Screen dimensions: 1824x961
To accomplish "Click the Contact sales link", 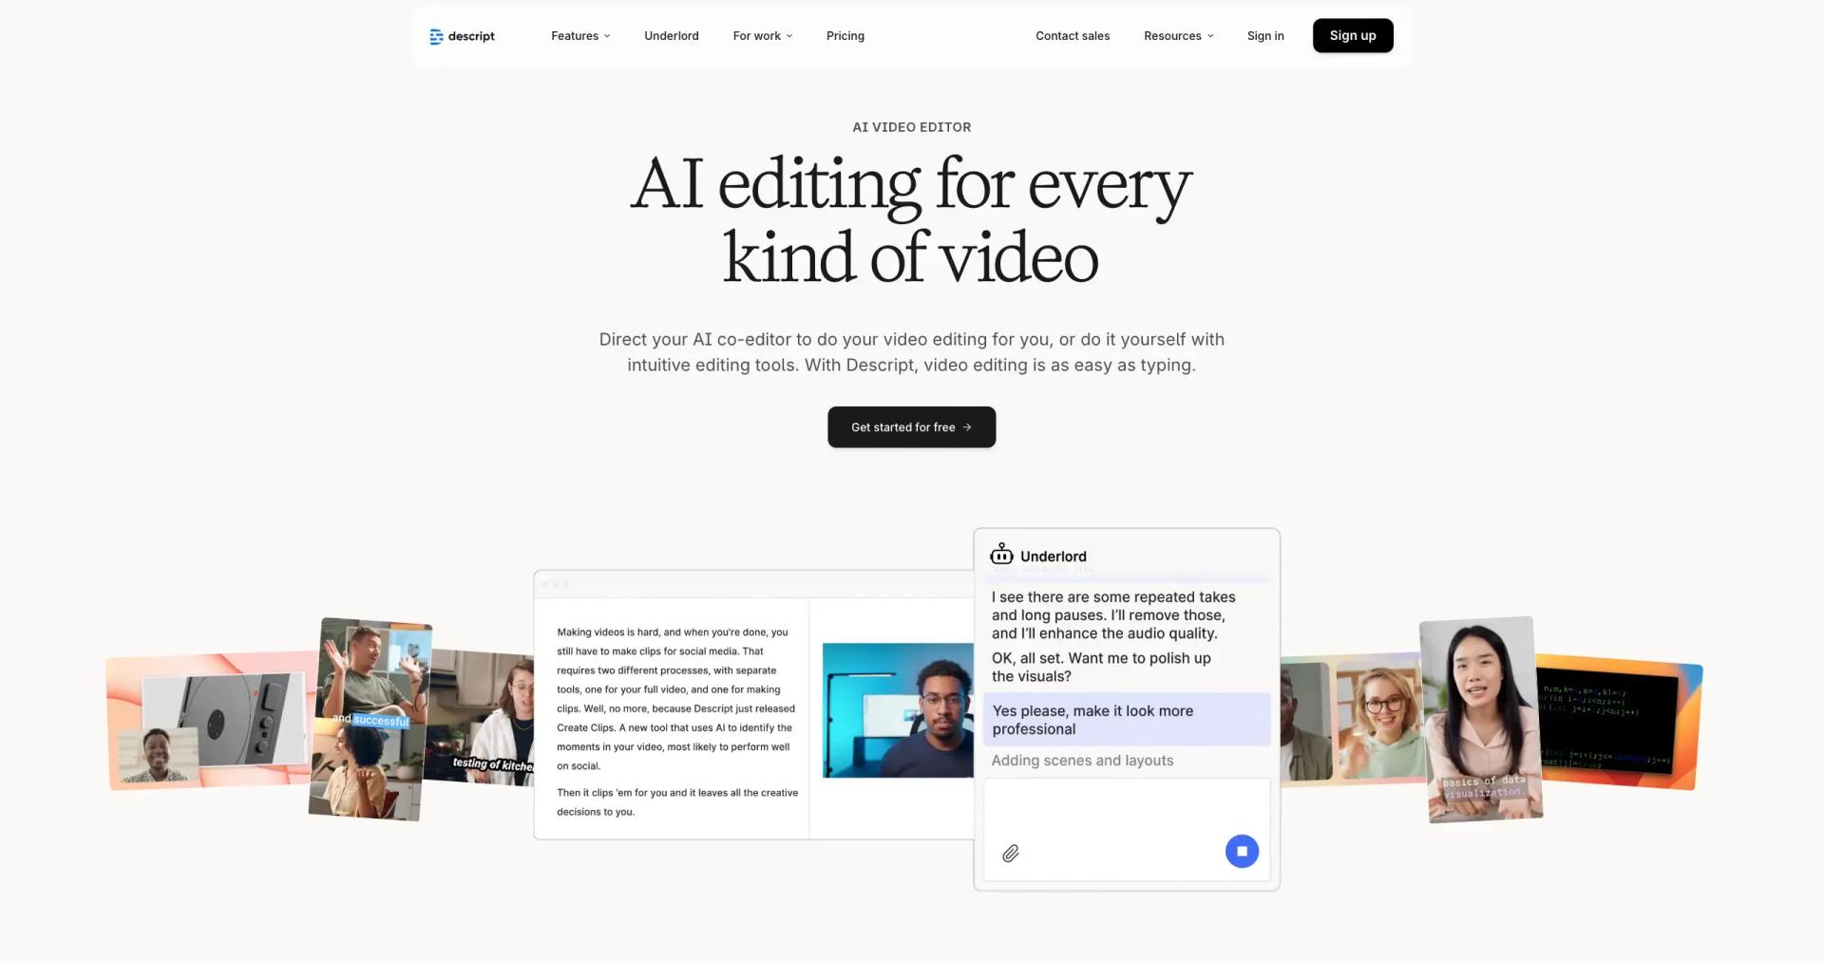I will (1072, 36).
